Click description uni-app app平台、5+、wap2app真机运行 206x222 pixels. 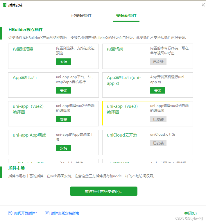tap(75, 79)
